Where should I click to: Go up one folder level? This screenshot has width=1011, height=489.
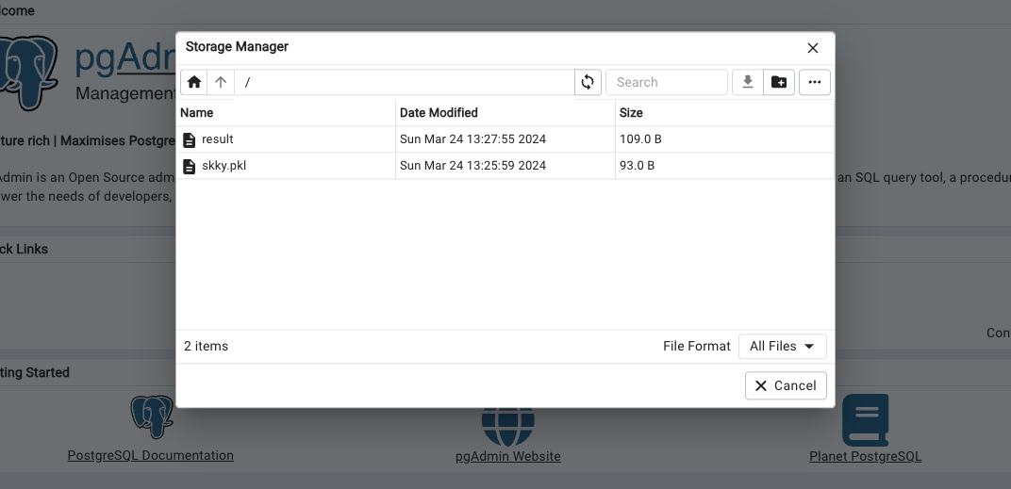[221, 82]
